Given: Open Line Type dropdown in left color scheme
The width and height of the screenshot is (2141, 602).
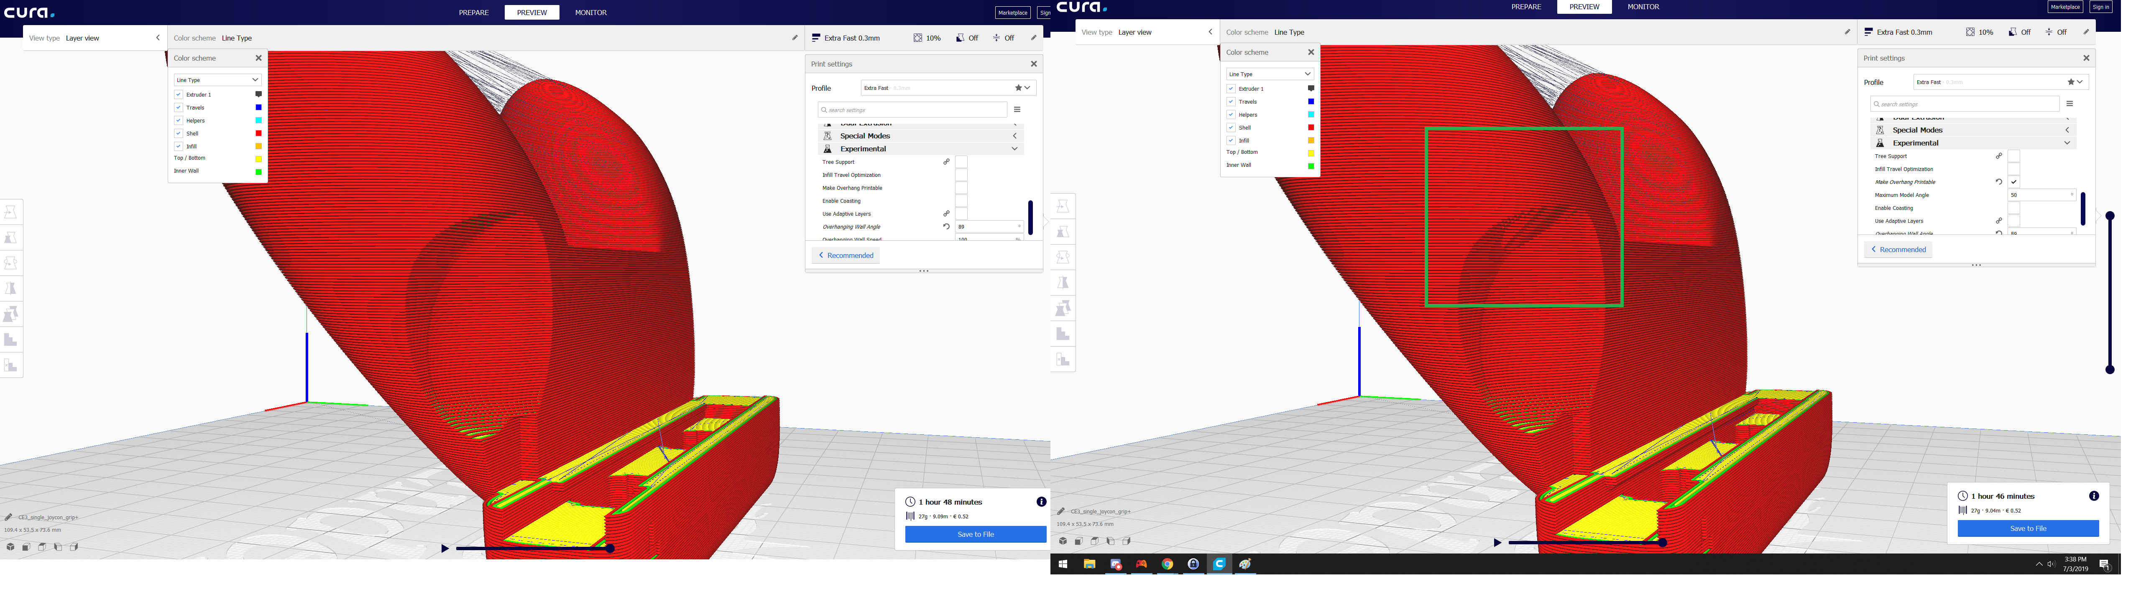Looking at the screenshot, I should coord(217,80).
